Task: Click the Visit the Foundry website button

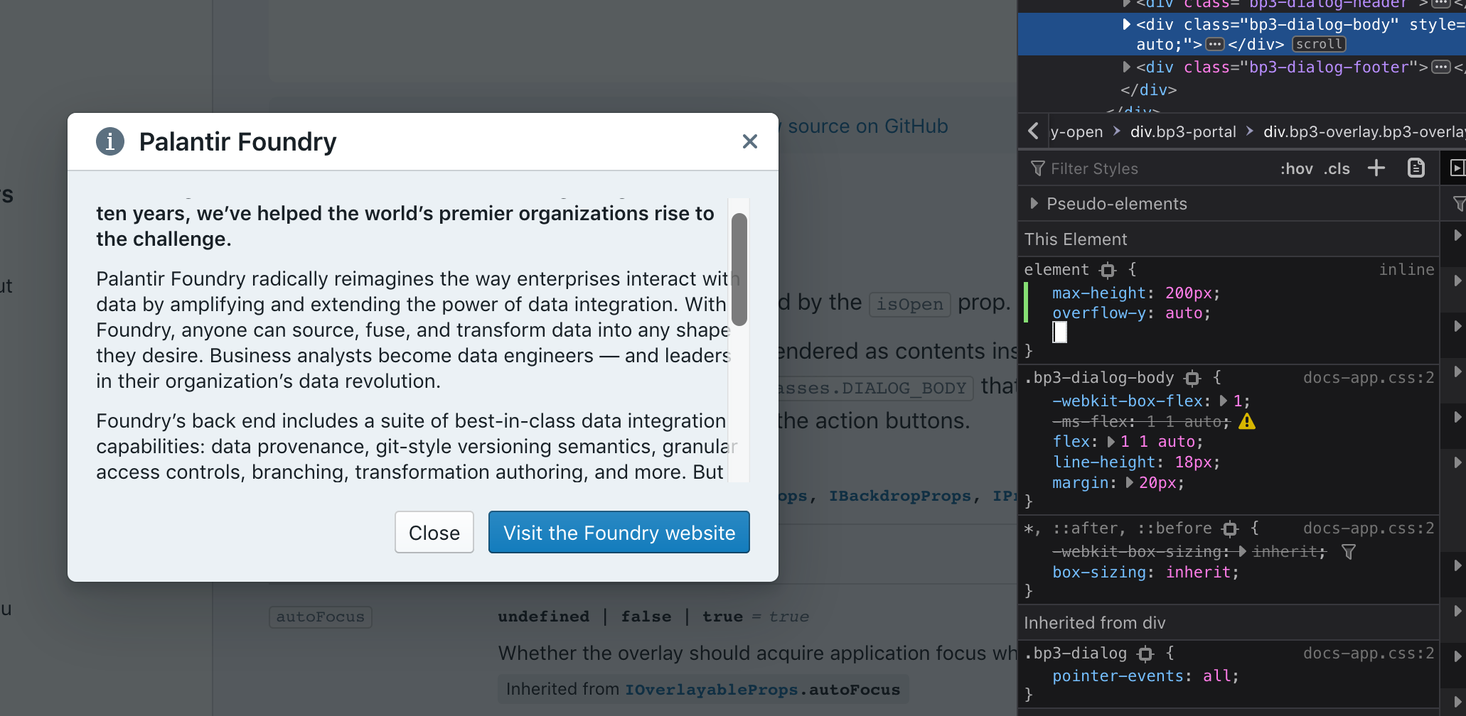Action: point(619,532)
